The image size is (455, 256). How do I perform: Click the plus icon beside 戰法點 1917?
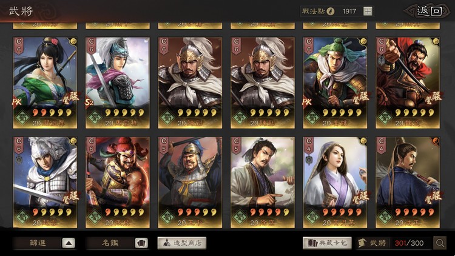(x=368, y=12)
